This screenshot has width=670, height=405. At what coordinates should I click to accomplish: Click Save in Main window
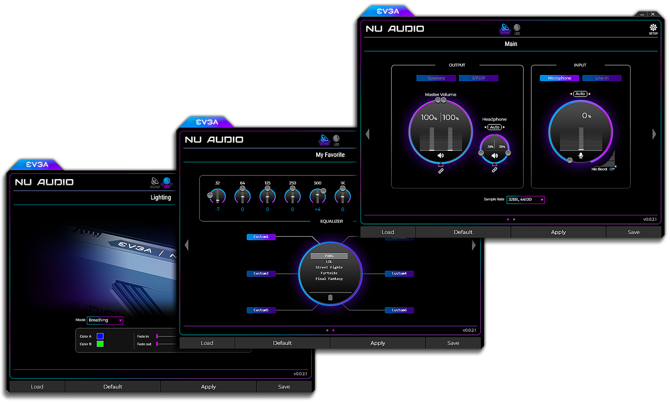[634, 232]
